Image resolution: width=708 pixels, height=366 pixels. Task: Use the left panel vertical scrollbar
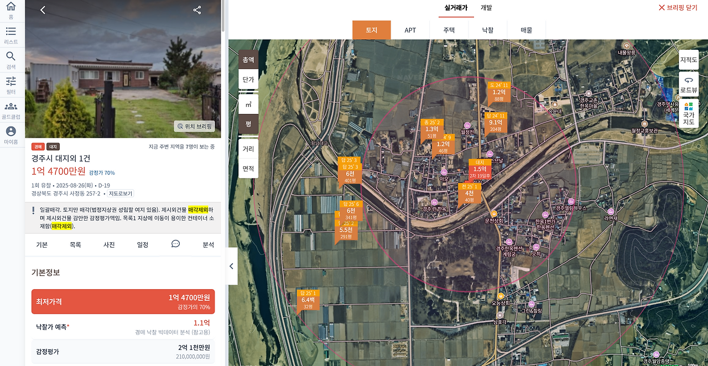tap(223, 15)
